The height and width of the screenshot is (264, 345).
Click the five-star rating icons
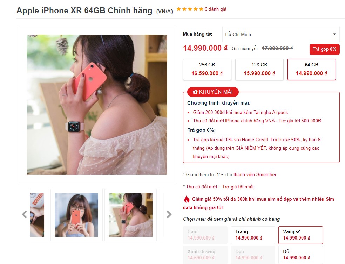point(190,9)
